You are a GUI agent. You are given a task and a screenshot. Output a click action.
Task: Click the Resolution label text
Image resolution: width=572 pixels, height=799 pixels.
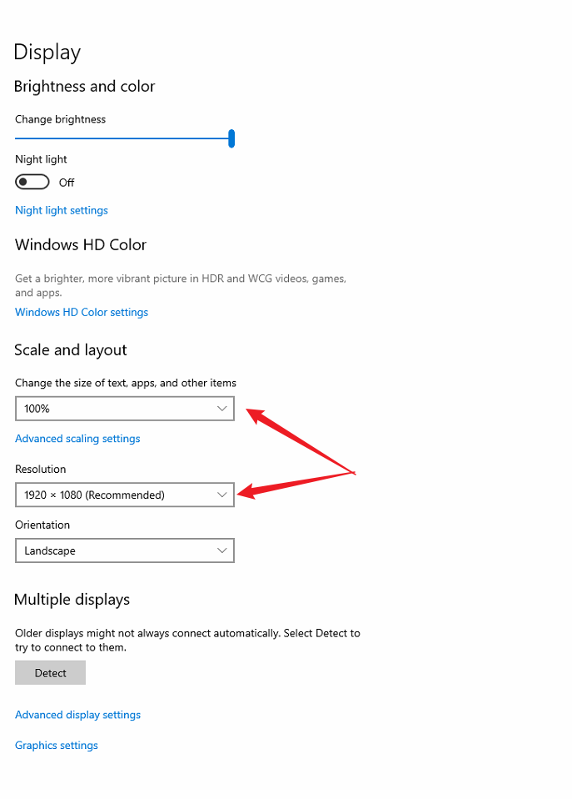(41, 470)
